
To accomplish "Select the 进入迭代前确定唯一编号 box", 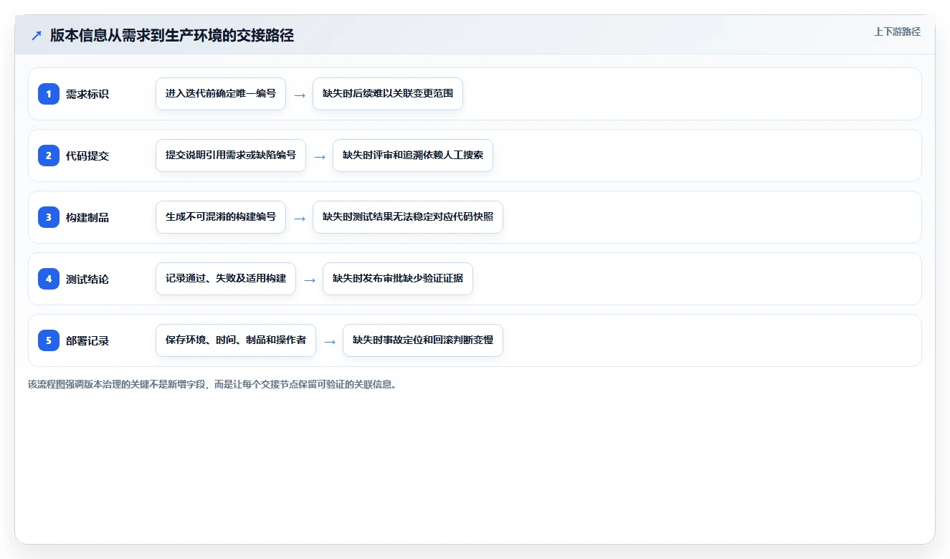I will [221, 94].
